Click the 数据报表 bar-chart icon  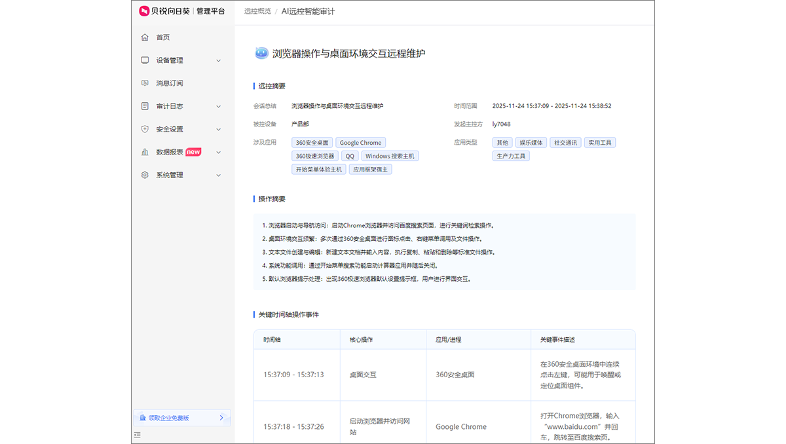click(144, 151)
